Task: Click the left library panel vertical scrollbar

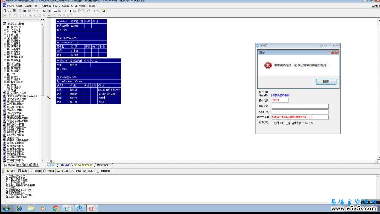Action: pos(43,92)
